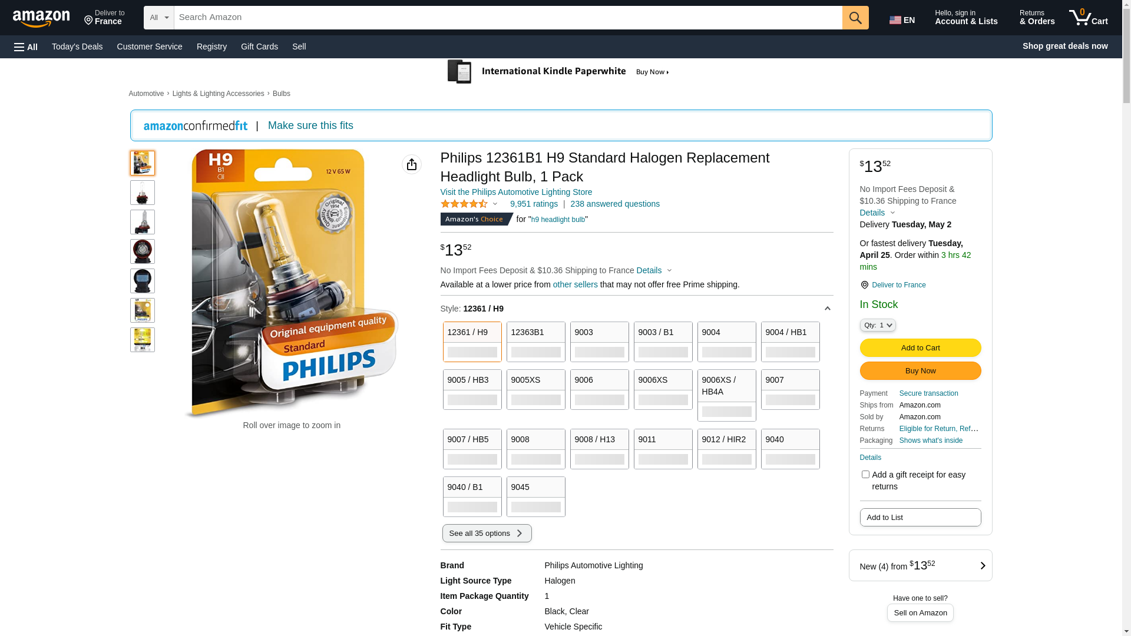Click the star rating icons

click(x=464, y=204)
